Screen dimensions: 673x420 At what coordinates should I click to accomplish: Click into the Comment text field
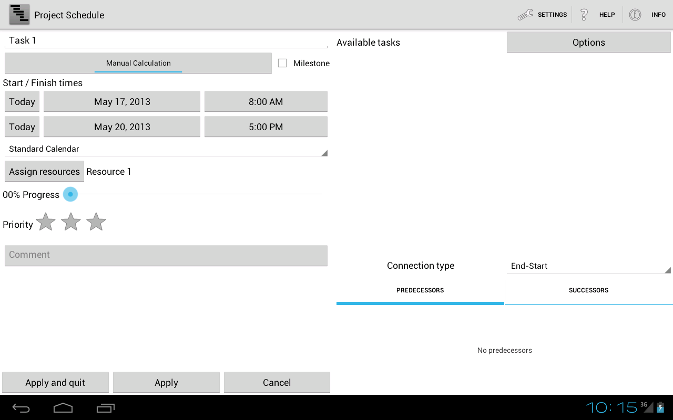pos(166,255)
